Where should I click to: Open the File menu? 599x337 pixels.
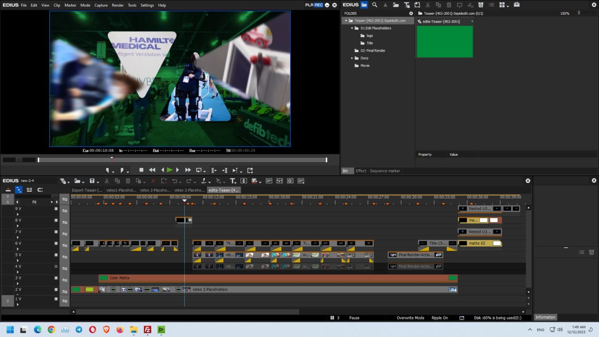point(23,5)
